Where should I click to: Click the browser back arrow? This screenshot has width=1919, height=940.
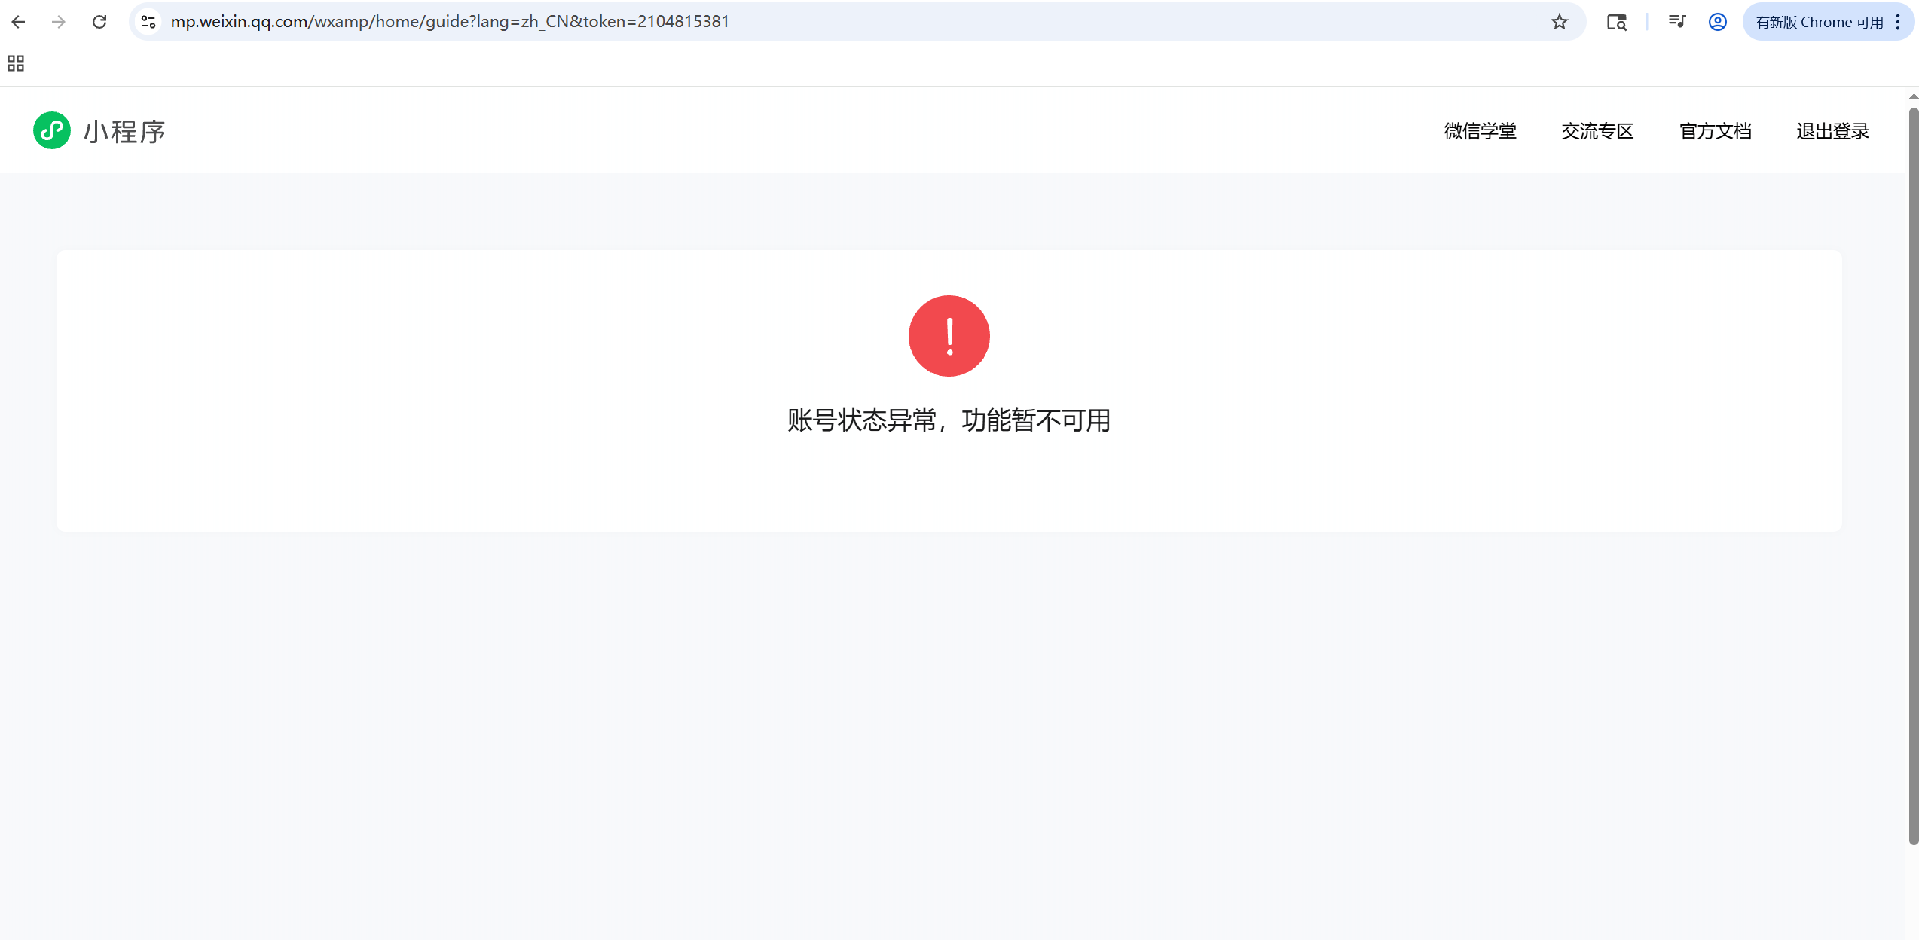(x=19, y=22)
